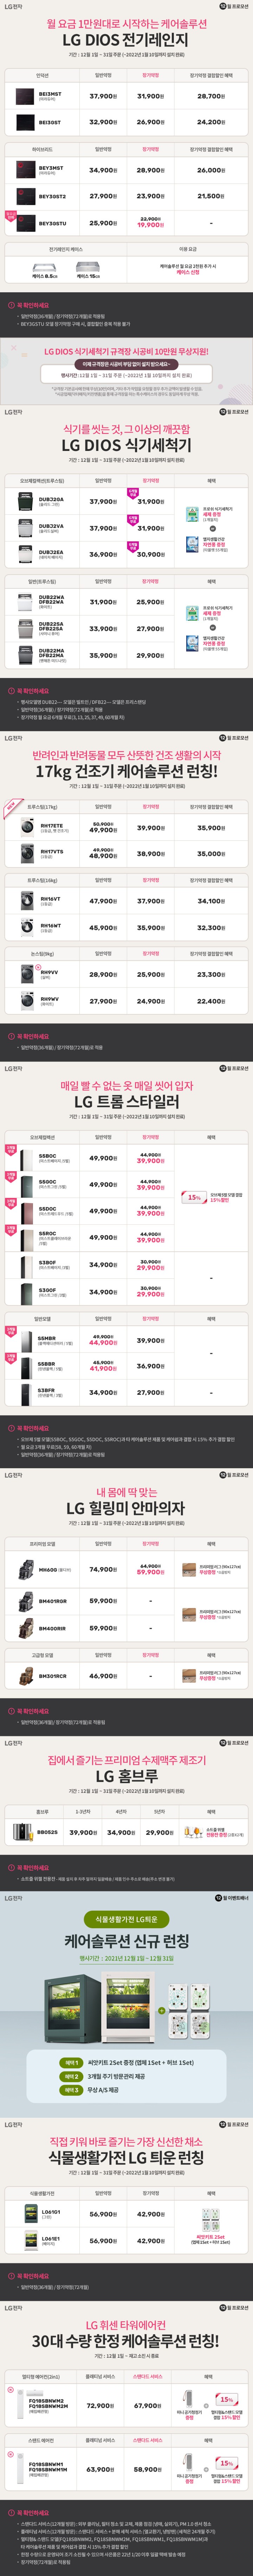Open the S3BFR styler product row

(126, 1392)
